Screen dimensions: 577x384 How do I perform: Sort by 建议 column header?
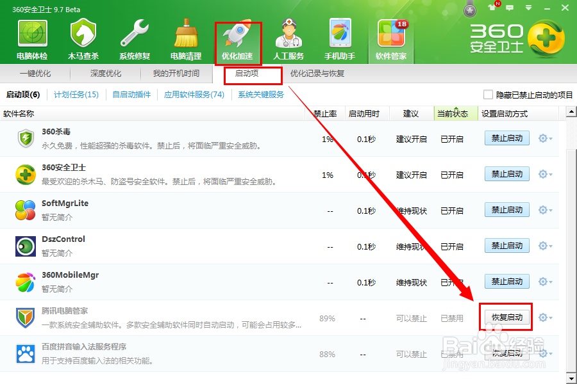tap(411, 113)
